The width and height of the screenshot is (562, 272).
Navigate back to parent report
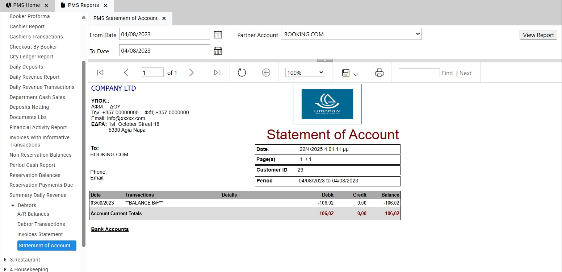click(x=266, y=73)
